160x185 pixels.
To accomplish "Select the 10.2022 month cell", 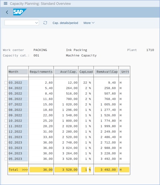I will [x=18, y=121].
